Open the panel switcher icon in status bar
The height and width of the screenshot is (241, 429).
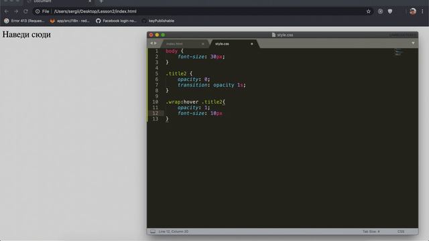[x=153, y=232]
